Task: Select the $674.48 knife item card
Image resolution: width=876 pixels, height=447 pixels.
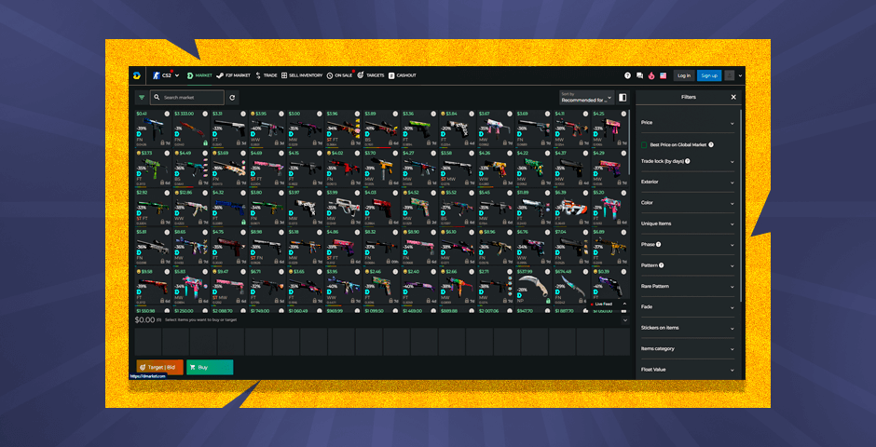Action: point(571,285)
